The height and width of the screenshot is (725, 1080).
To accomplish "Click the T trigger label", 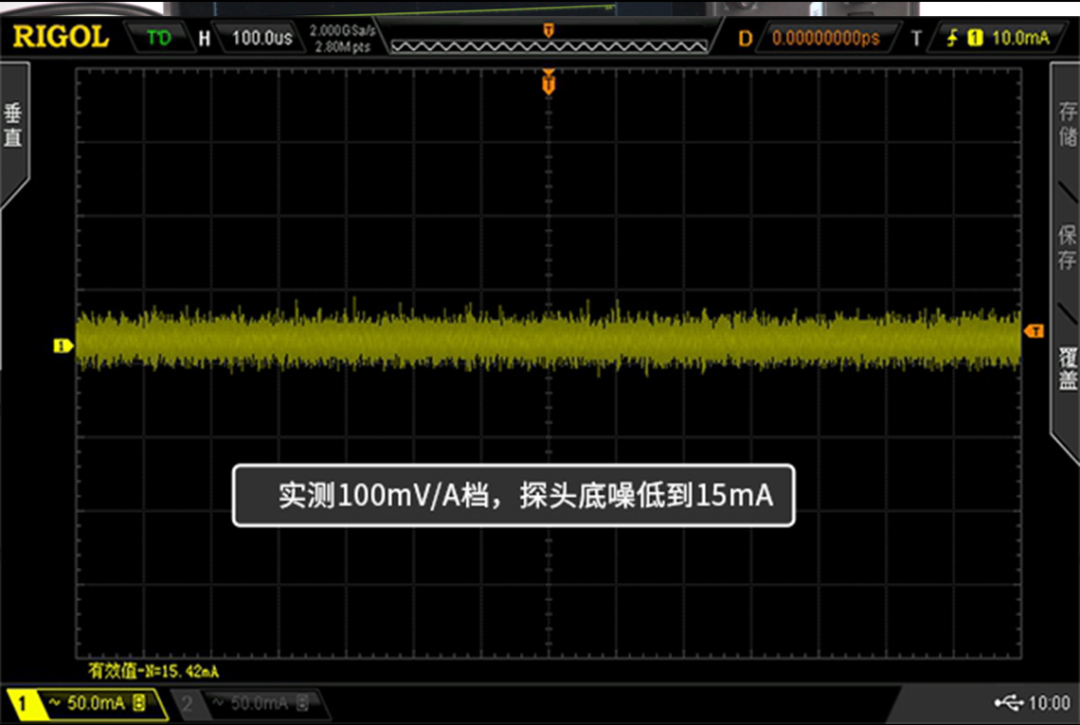I will click(915, 39).
